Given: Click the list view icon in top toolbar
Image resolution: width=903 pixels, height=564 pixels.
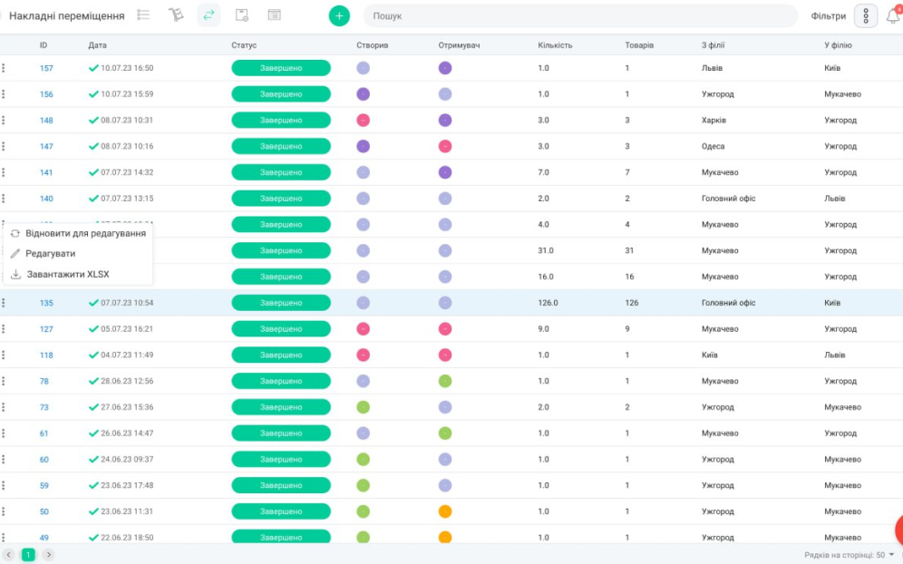Looking at the screenshot, I should point(143,15).
